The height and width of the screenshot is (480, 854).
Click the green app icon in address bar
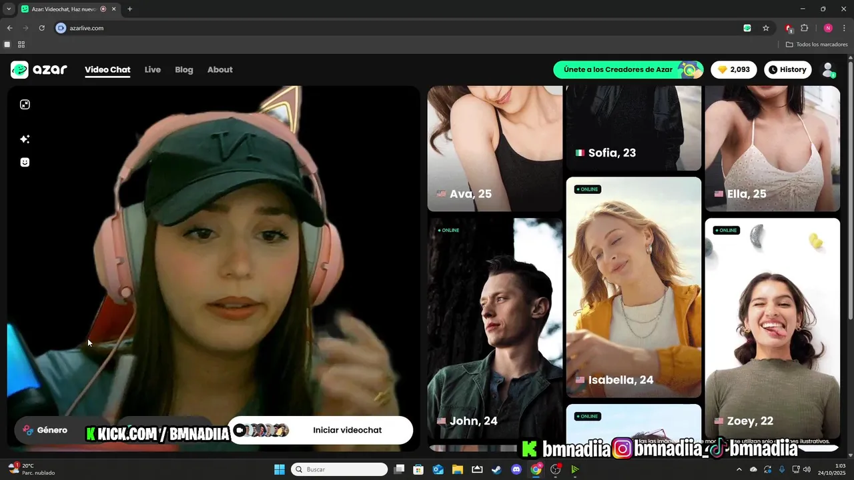(x=747, y=28)
